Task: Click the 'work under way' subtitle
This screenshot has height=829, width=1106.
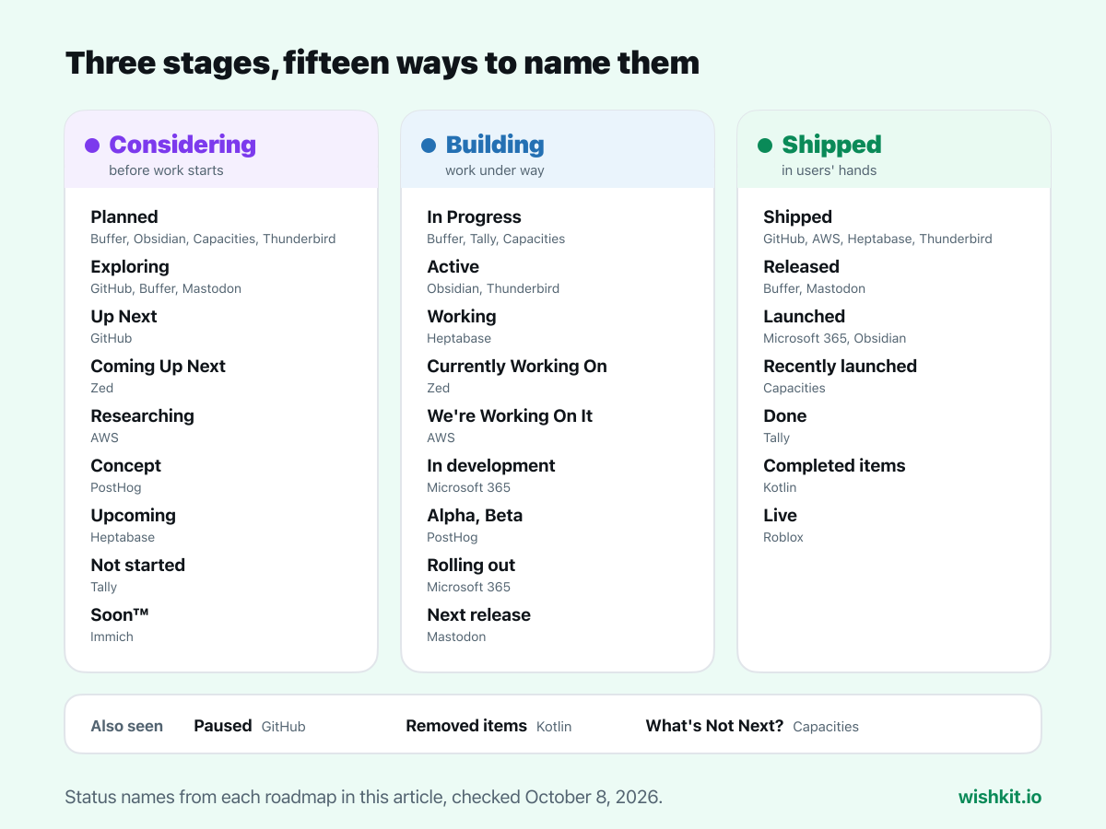Action: [495, 170]
